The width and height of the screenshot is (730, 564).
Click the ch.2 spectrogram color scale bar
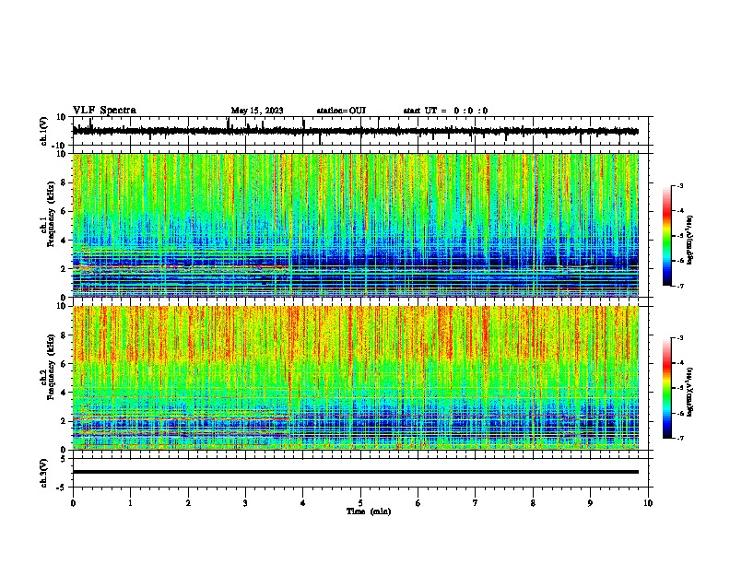pyautogui.click(x=667, y=388)
